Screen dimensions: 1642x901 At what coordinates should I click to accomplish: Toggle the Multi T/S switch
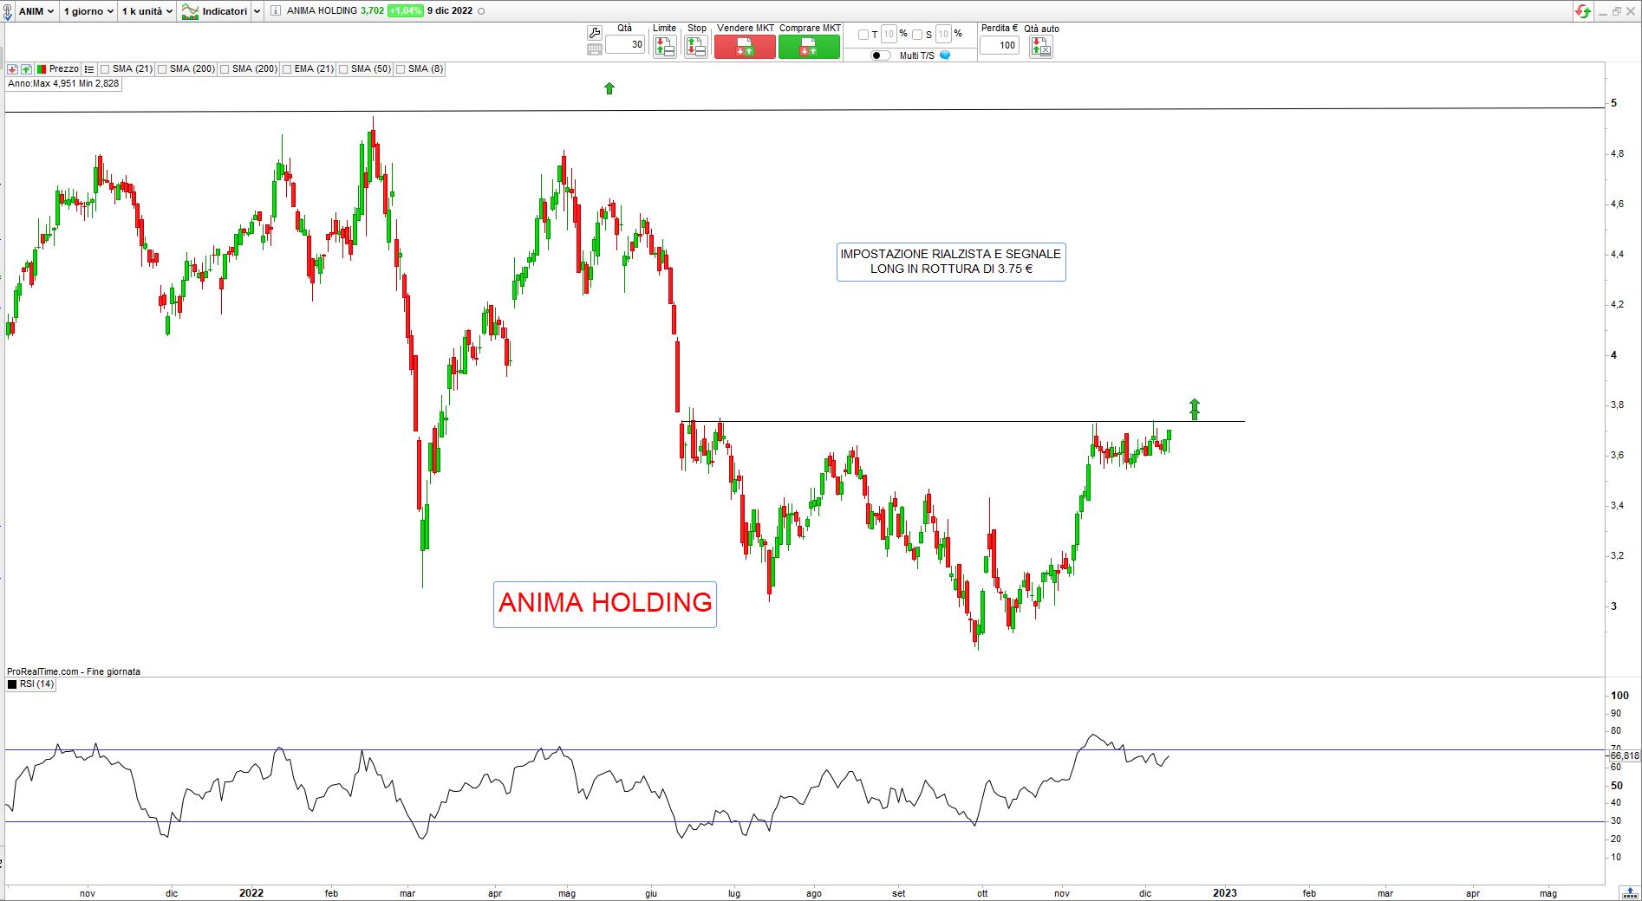point(880,55)
